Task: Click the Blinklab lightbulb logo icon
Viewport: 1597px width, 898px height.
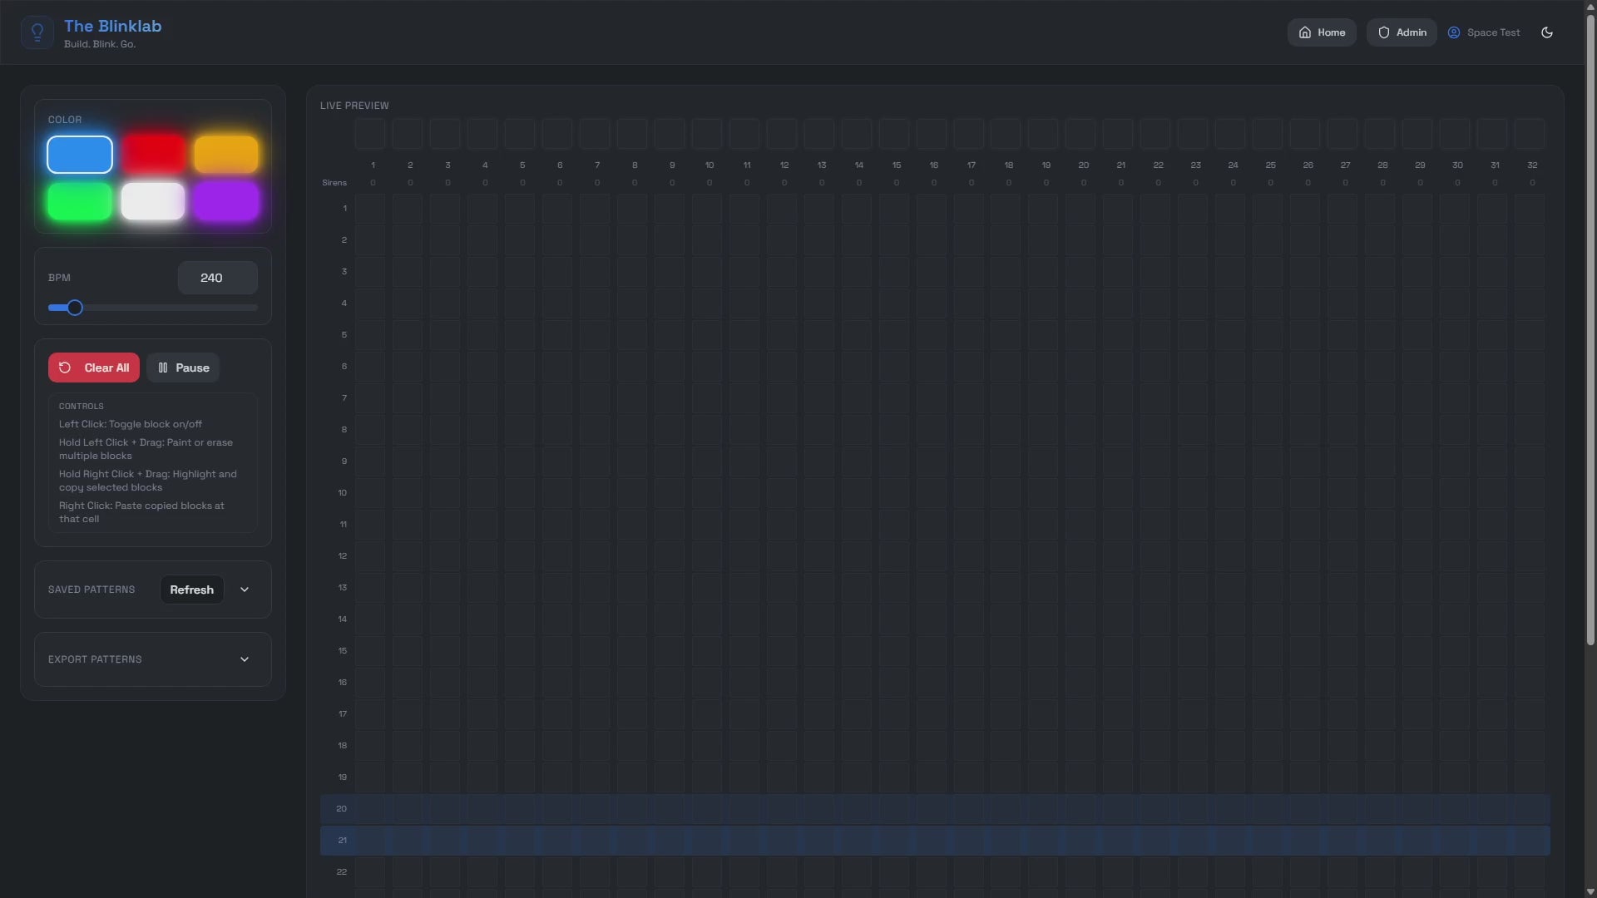Action: coord(37,32)
